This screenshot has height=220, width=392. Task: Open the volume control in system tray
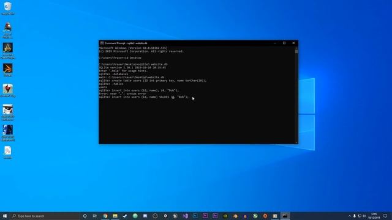(364, 216)
